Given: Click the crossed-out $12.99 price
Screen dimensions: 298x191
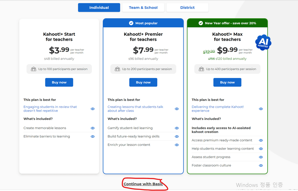Looking at the screenshot, I should pos(209,52).
